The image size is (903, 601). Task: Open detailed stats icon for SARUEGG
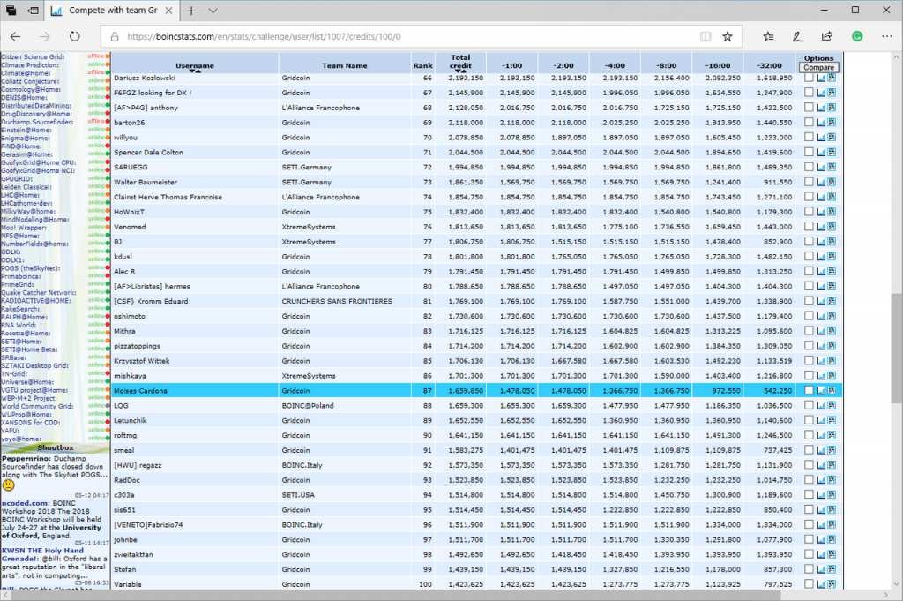(x=832, y=167)
